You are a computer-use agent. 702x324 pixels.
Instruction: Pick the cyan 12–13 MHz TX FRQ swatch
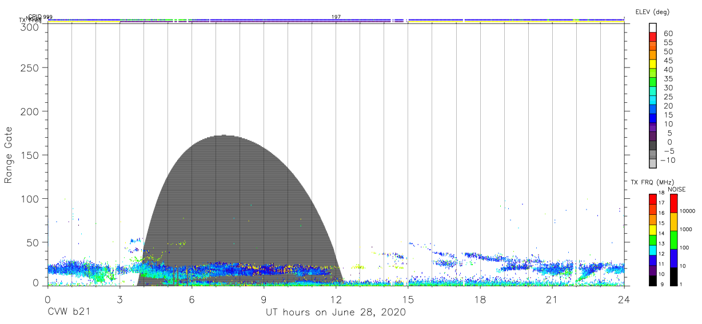point(653,249)
